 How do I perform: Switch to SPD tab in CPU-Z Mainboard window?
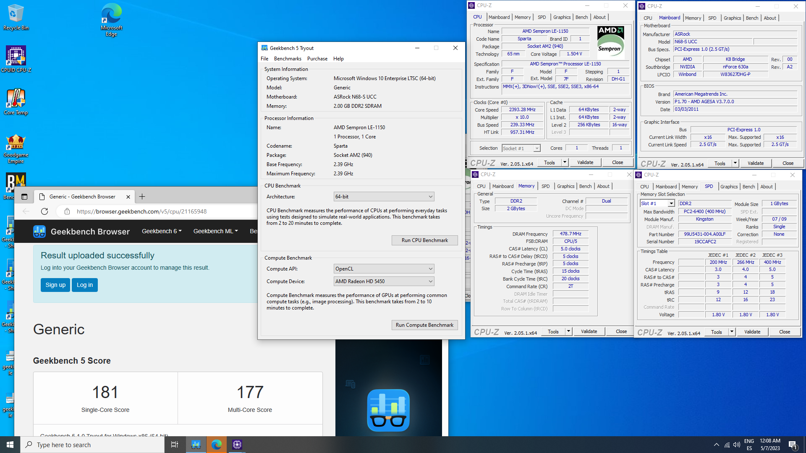pos(712,18)
